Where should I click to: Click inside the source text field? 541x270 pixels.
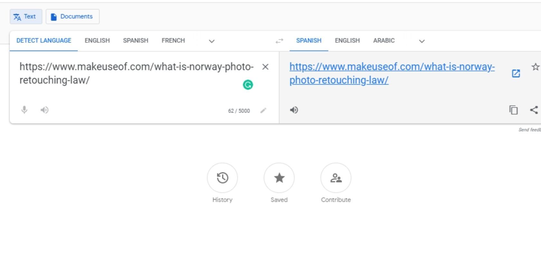pos(137,73)
